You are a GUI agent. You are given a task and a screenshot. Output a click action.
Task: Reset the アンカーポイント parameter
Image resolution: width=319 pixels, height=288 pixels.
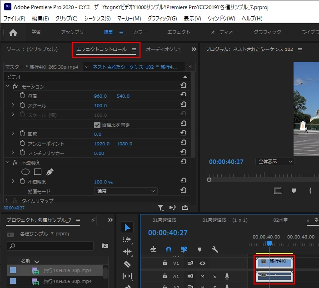[x=184, y=143]
